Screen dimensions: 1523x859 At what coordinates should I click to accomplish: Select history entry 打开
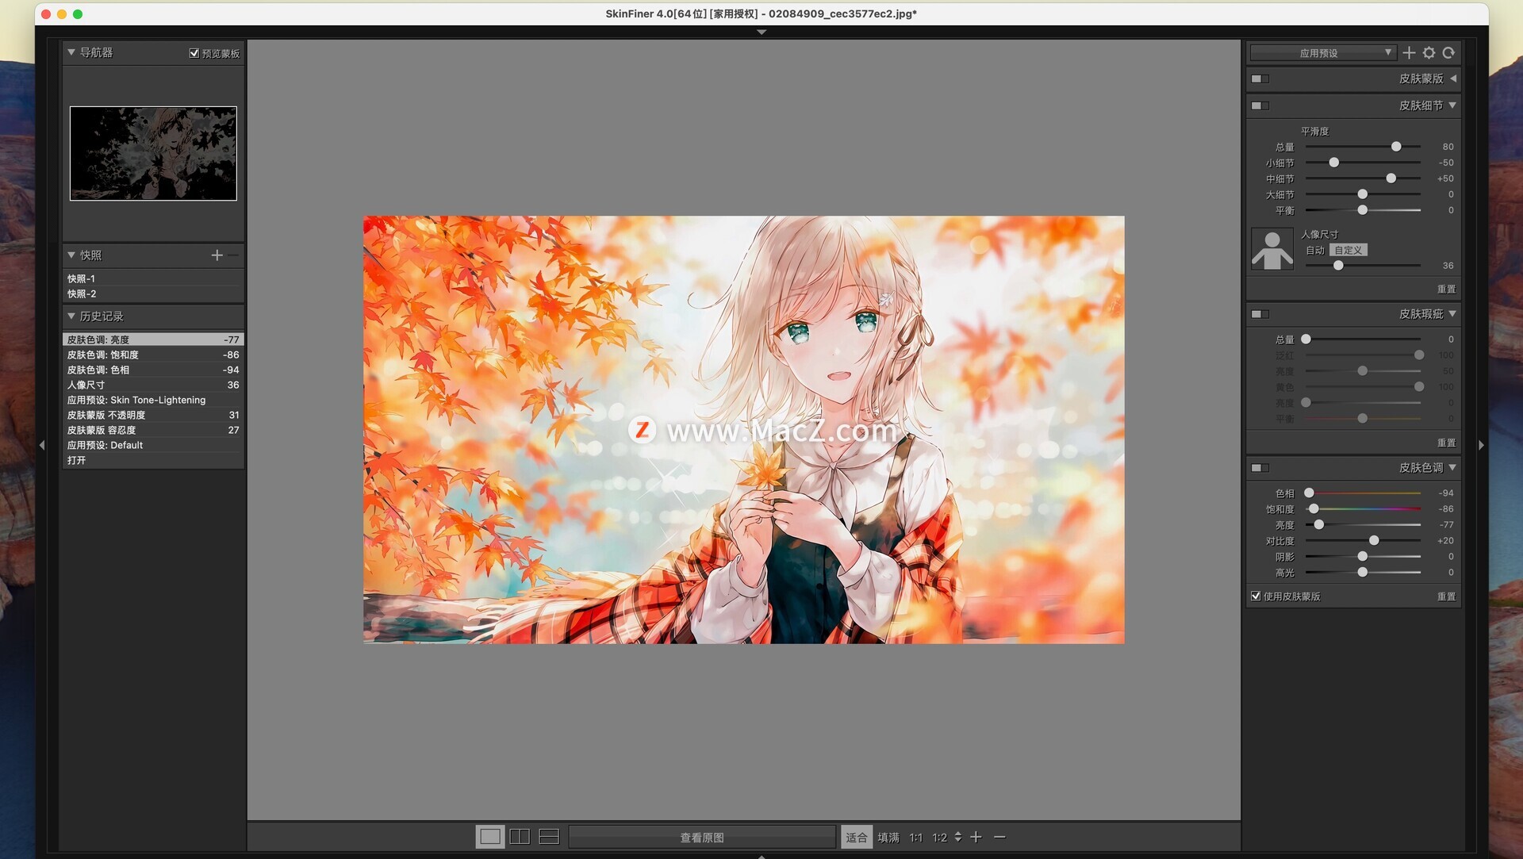tap(153, 460)
